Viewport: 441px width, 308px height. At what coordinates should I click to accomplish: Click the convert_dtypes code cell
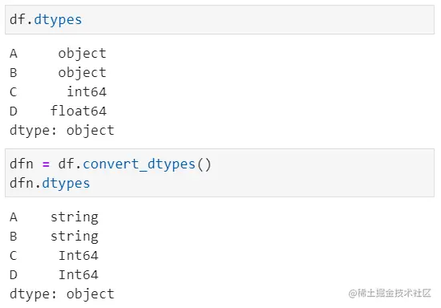[x=220, y=173]
